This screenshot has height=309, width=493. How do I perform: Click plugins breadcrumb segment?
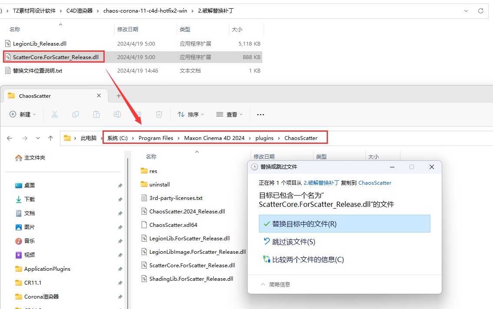click(265, 138)
